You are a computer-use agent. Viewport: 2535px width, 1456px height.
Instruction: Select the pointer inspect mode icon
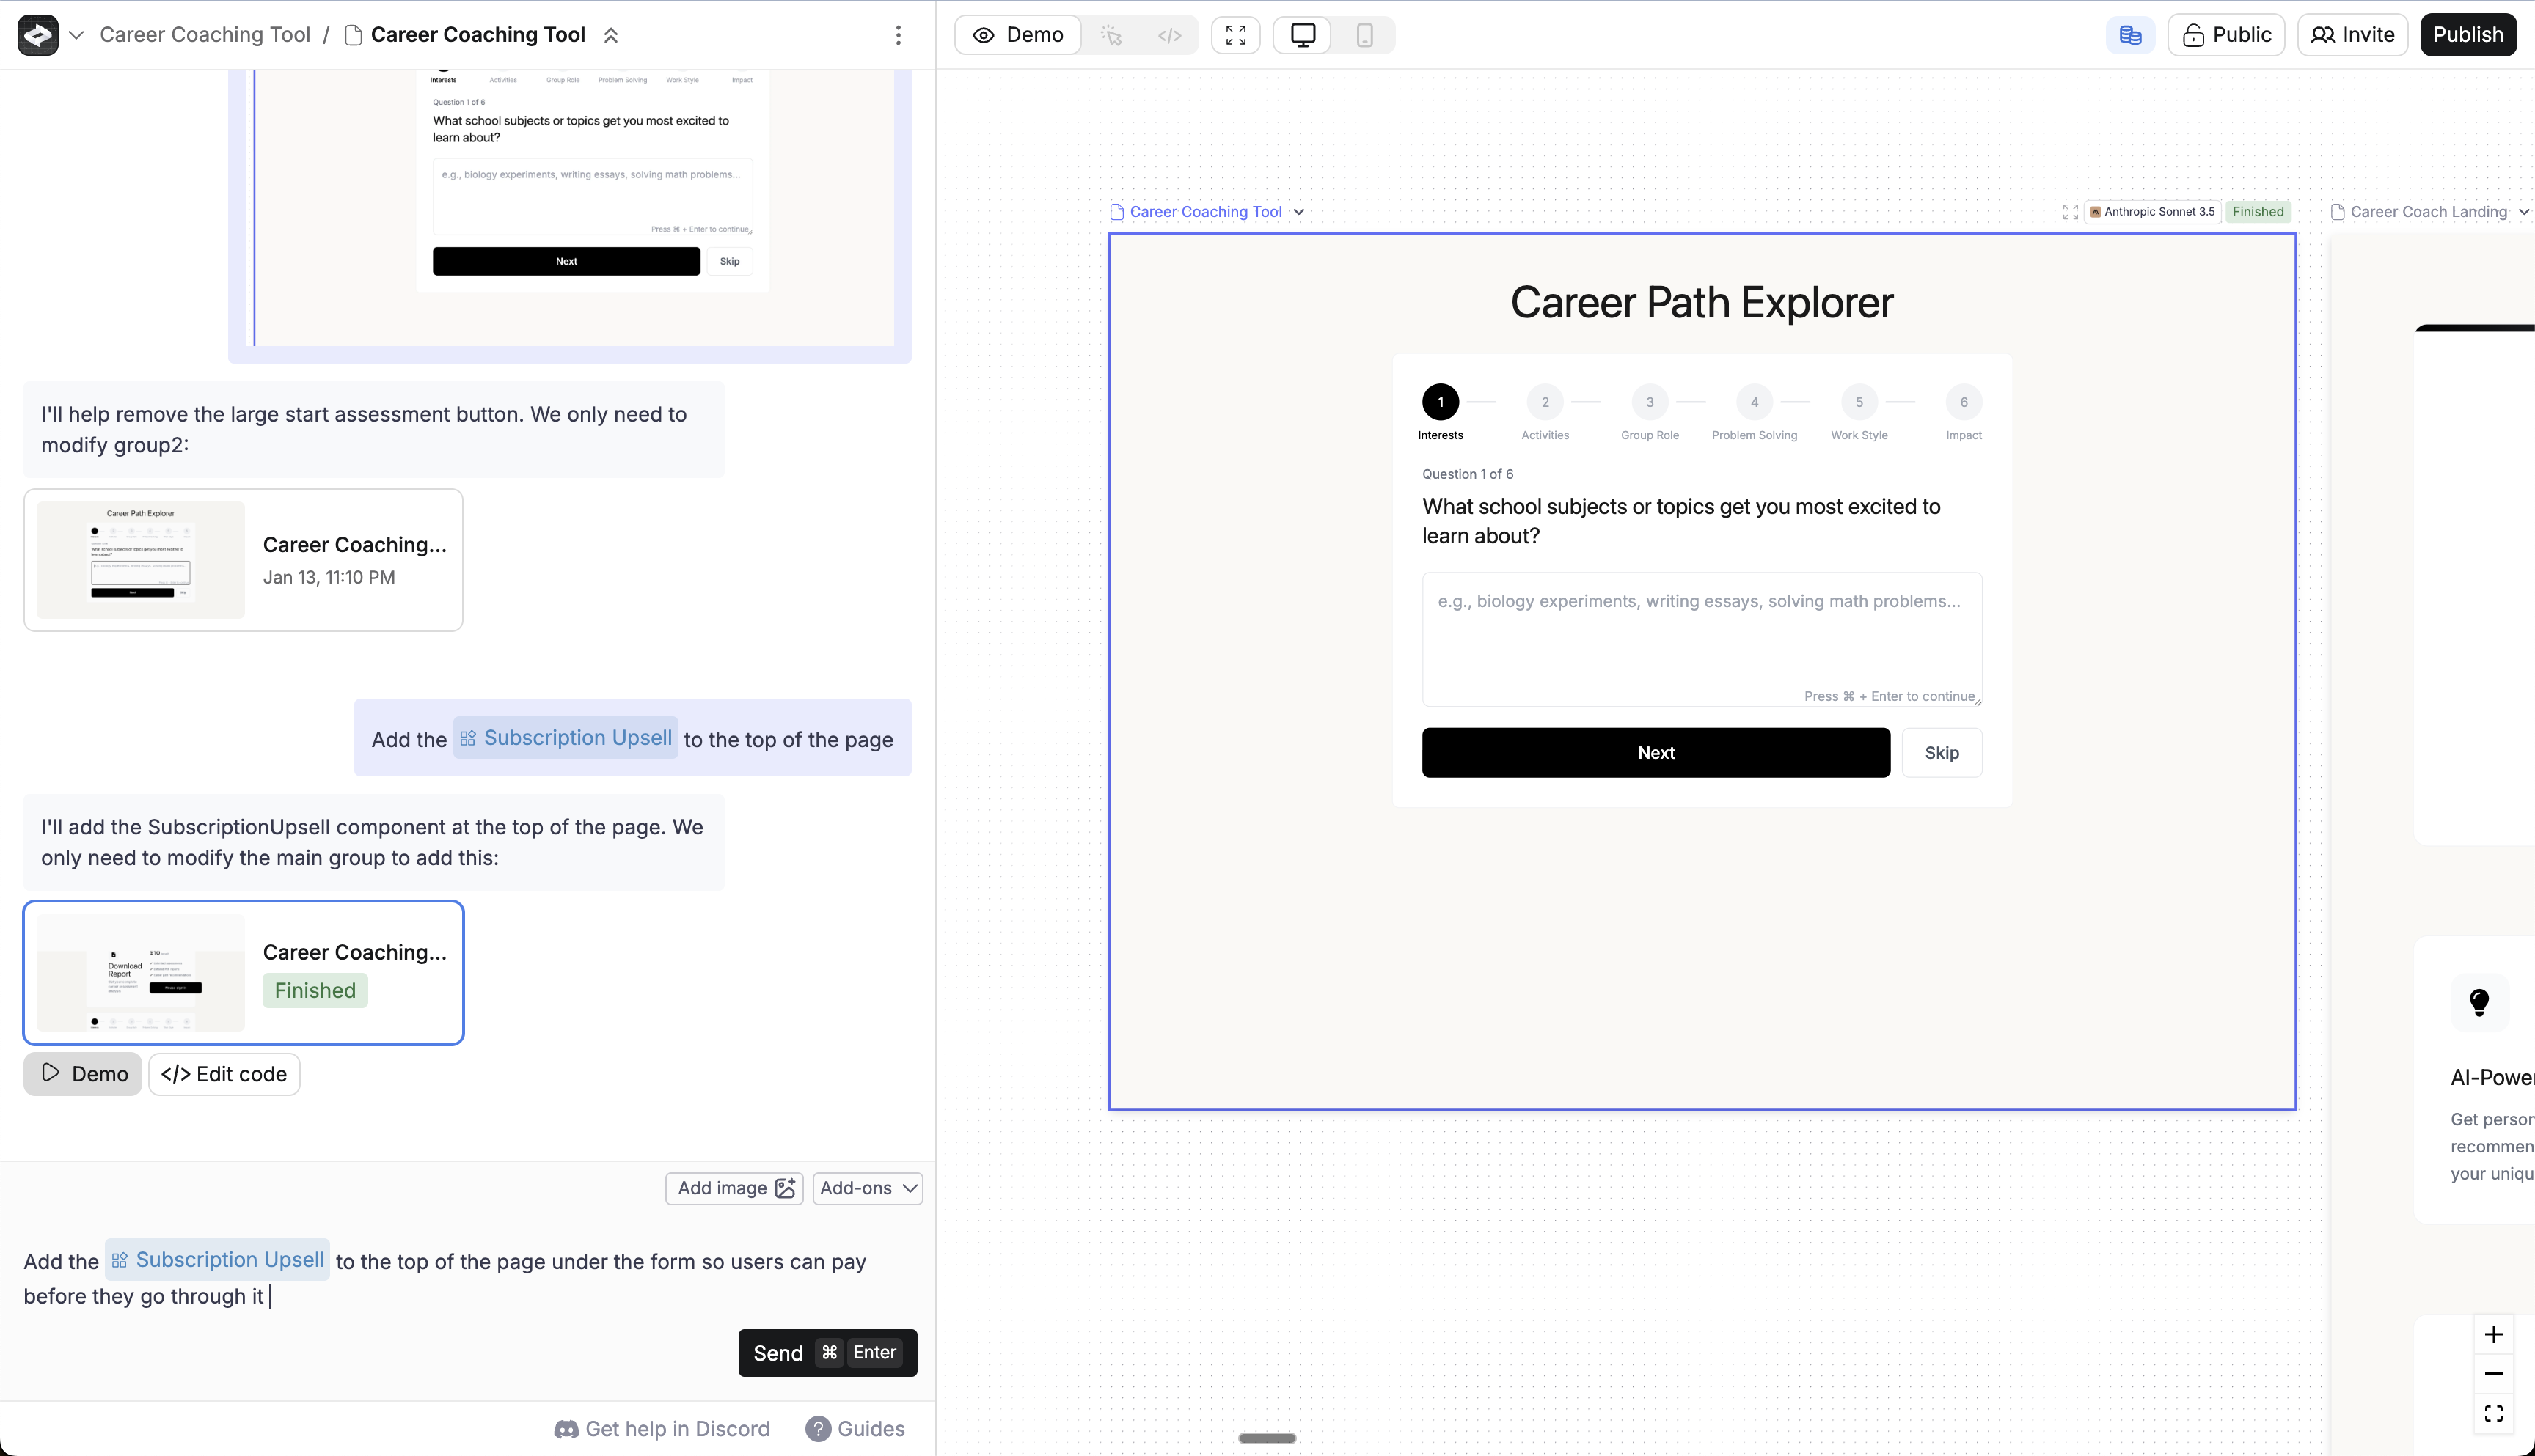point(1111,35)
